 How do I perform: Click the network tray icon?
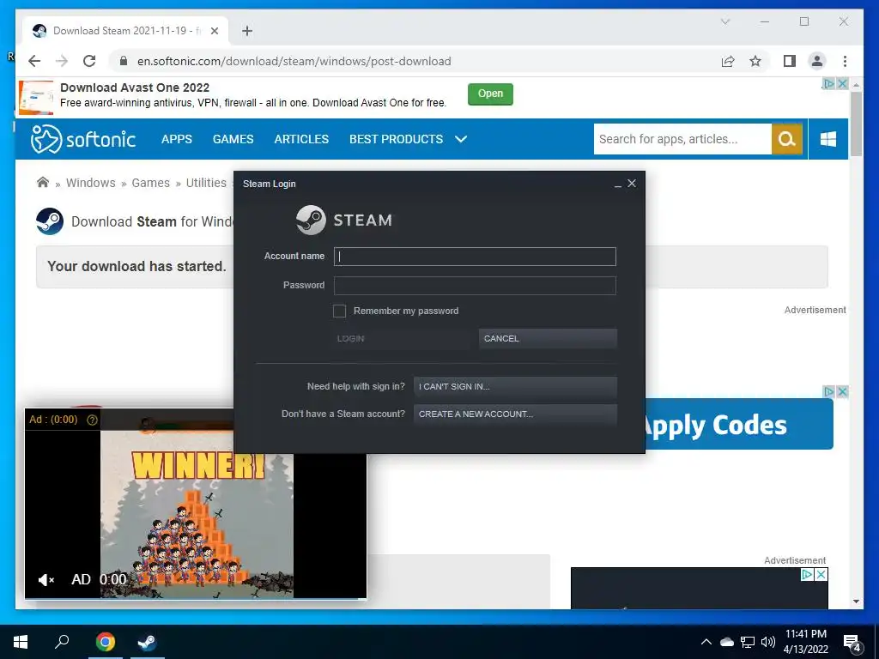(x=748, y=642)
